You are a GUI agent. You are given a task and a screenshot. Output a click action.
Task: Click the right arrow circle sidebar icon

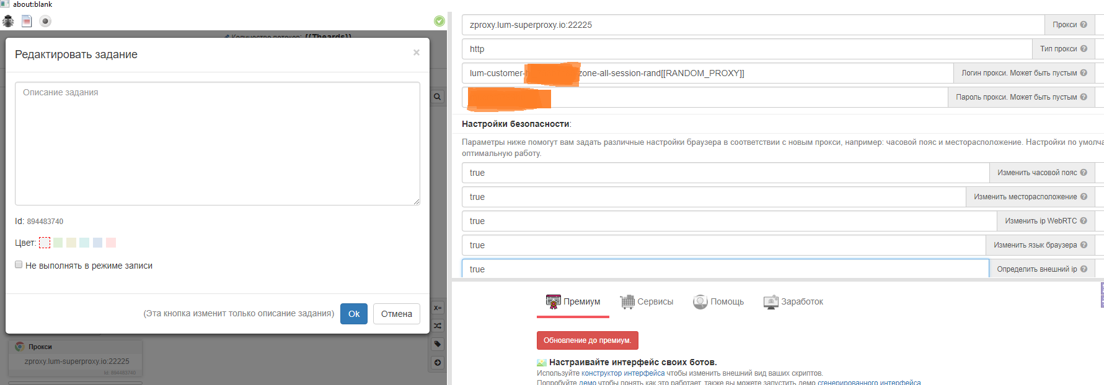click(438, 363)
